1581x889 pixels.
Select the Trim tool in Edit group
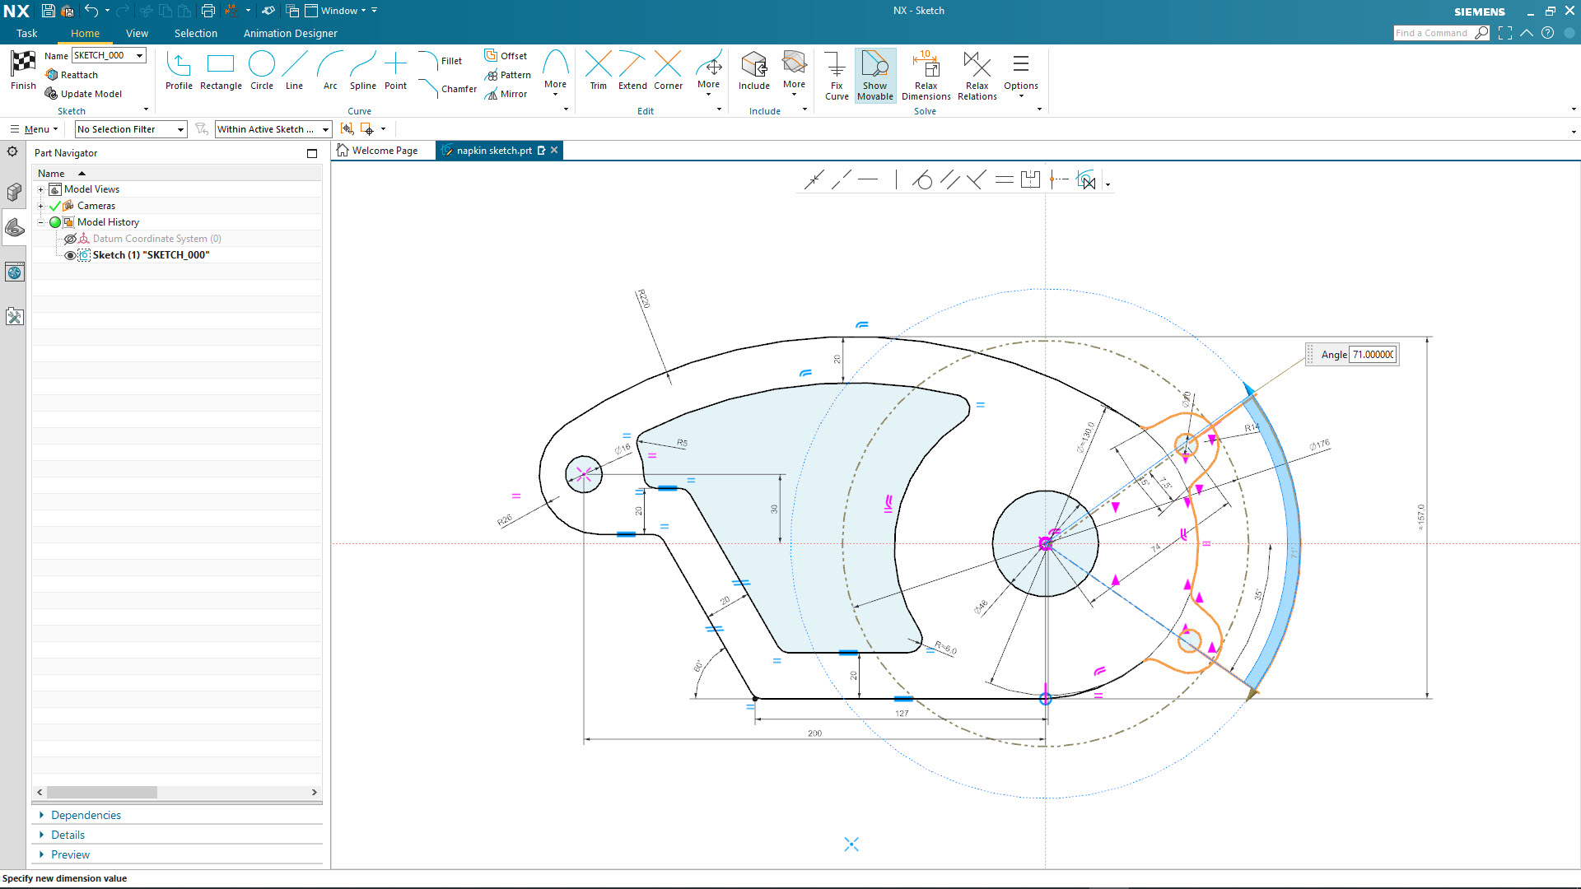598,70
